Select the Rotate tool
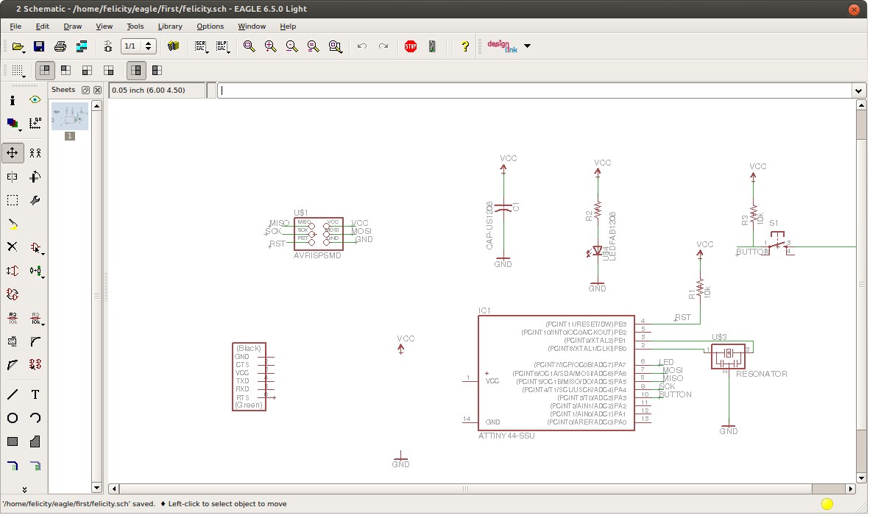The height and width of the screenshot is (518, 895). click(35, 177)
